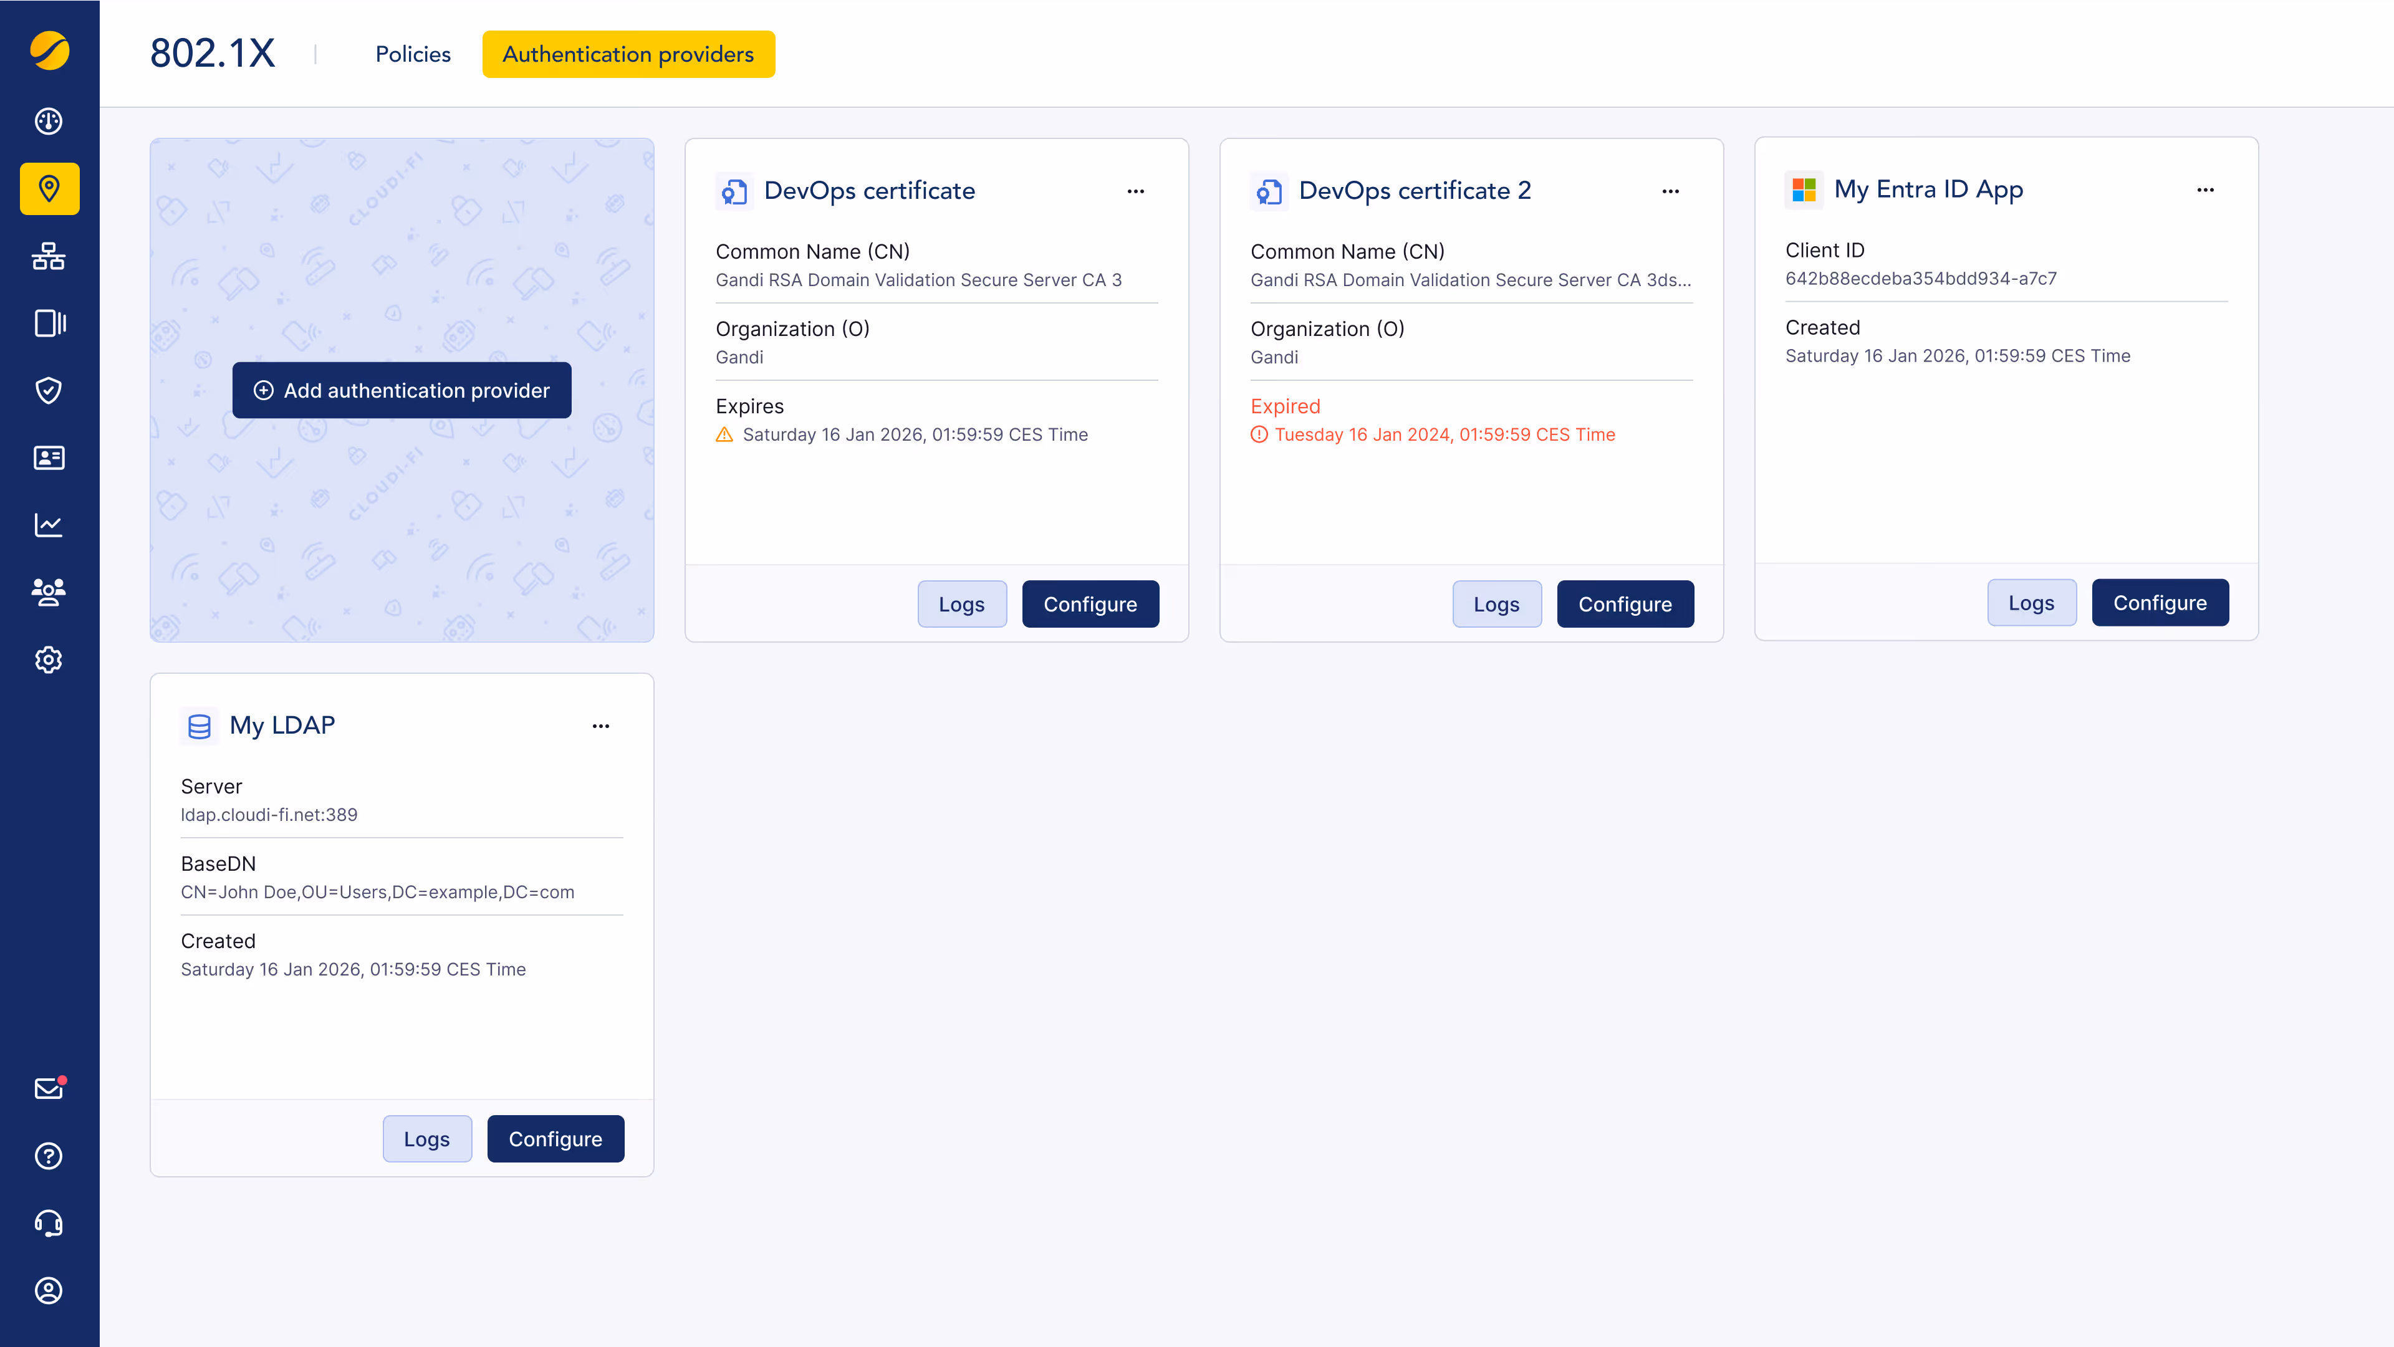The width and height of the screenshot is (2394, 1347).
Task: Click the shield security sidebar icon
Action: 49,390
